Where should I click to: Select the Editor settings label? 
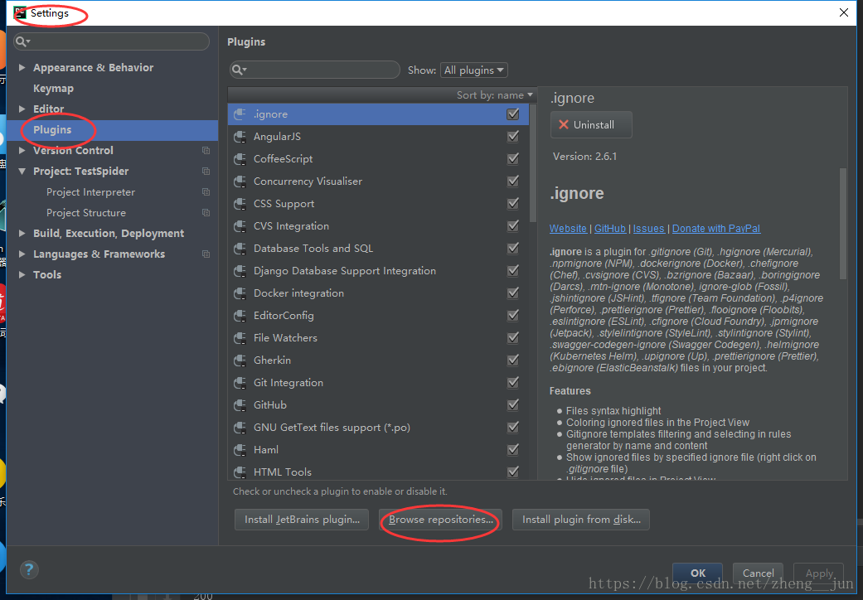[x=48, y=109]
